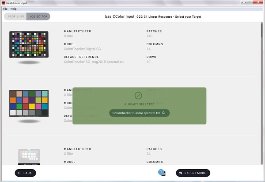The image size is (265, 182).
Task: Click the rows value 10
Action: 148,62
